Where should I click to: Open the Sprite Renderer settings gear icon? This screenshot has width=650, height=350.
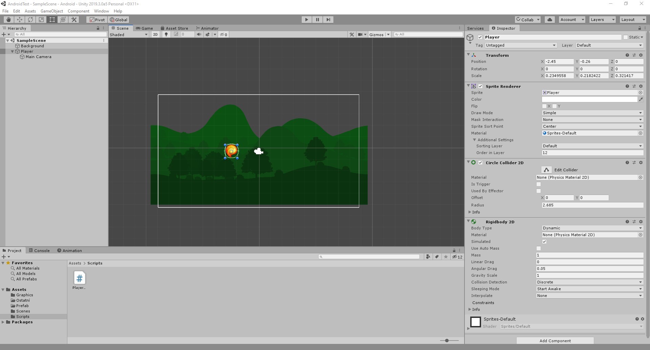point(641,86)
